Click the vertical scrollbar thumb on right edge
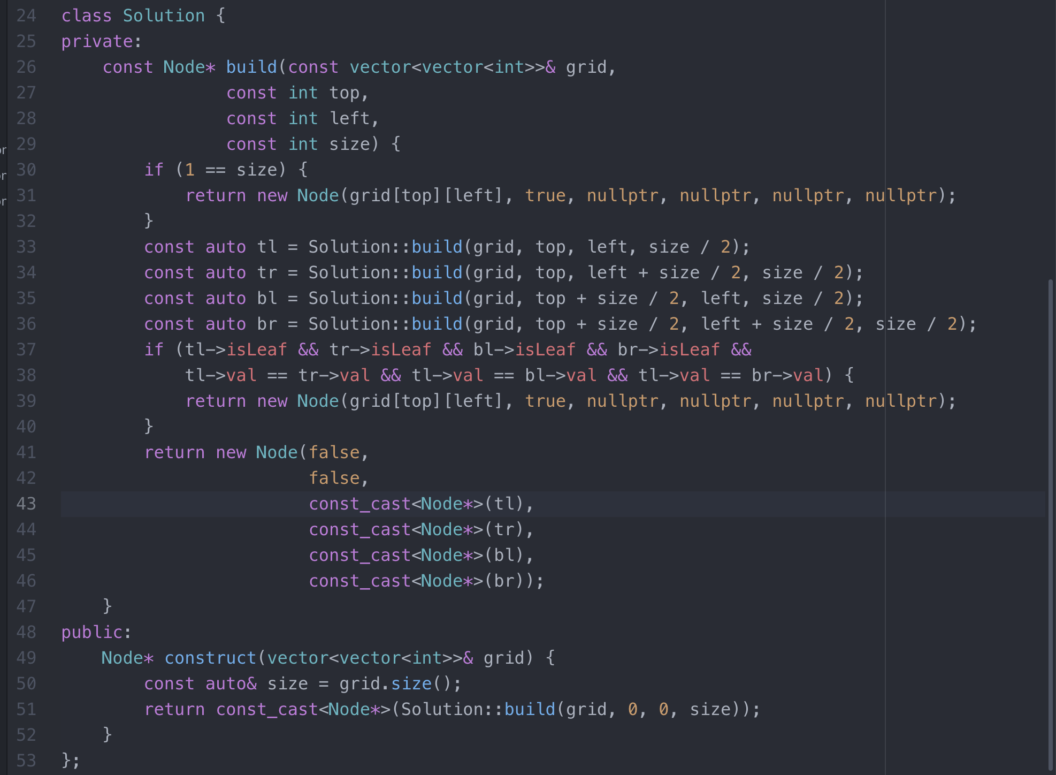Image resolution: width=1056 pixels, height=775 pixels. 1050,525
